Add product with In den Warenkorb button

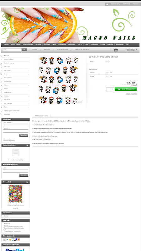coord(126,89)
